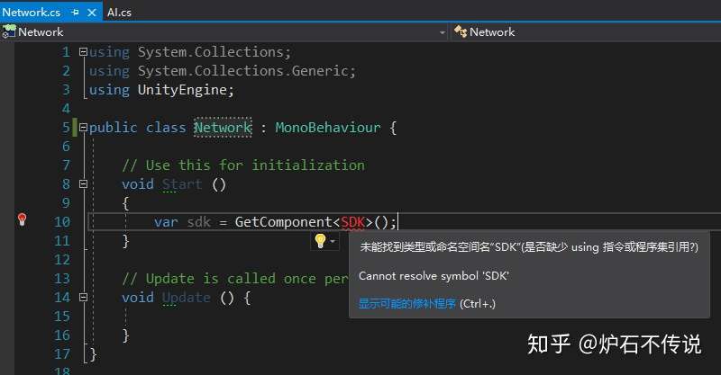Switch to the AI.cs tab
The image size is (721, 375).
[119, 13]
